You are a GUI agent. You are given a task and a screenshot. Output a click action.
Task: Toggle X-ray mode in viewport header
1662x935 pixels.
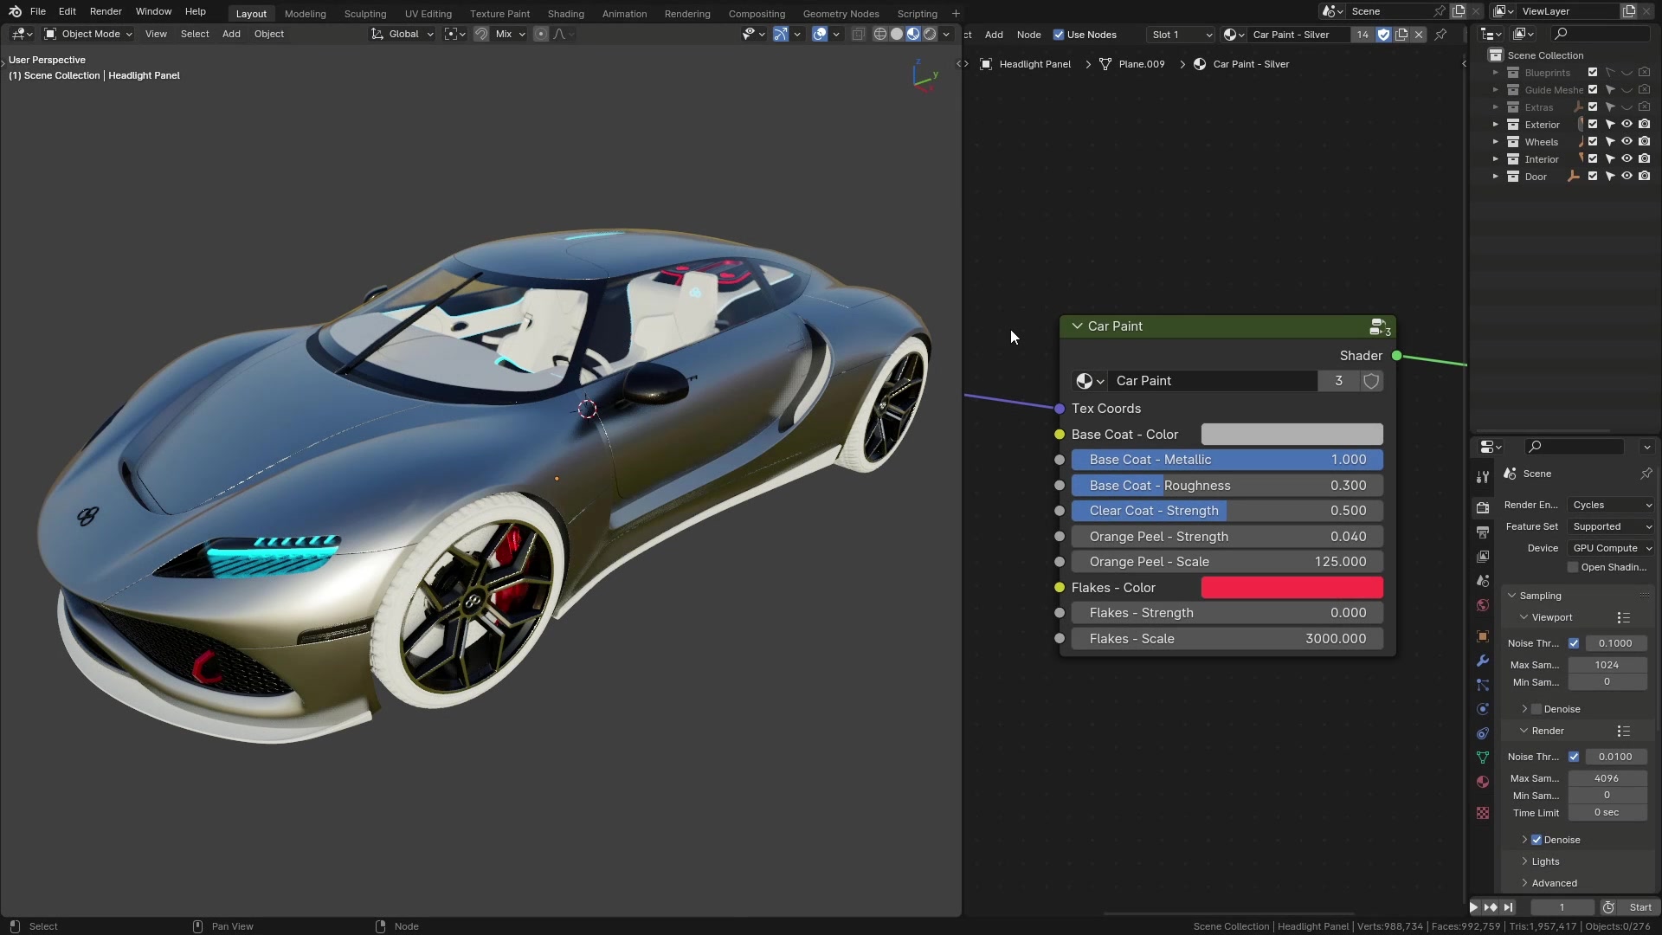tap(858, 34)
